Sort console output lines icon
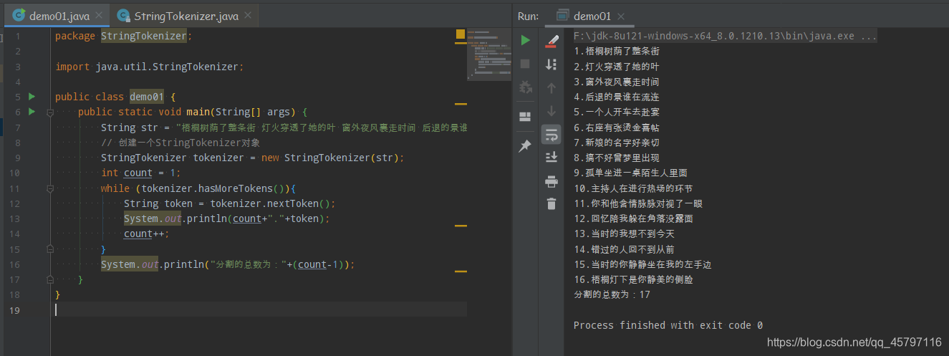949x356 pixels. (551, 64)
